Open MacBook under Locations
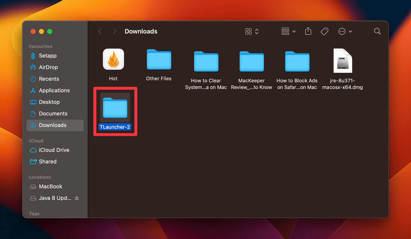 (55, 186)
